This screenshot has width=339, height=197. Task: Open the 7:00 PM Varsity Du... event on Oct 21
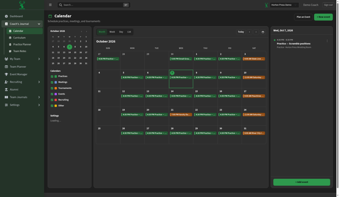[181, 114]
